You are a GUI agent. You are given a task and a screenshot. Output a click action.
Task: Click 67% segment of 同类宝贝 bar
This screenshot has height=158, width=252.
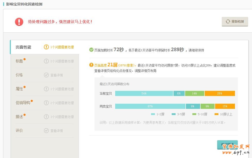150,106
